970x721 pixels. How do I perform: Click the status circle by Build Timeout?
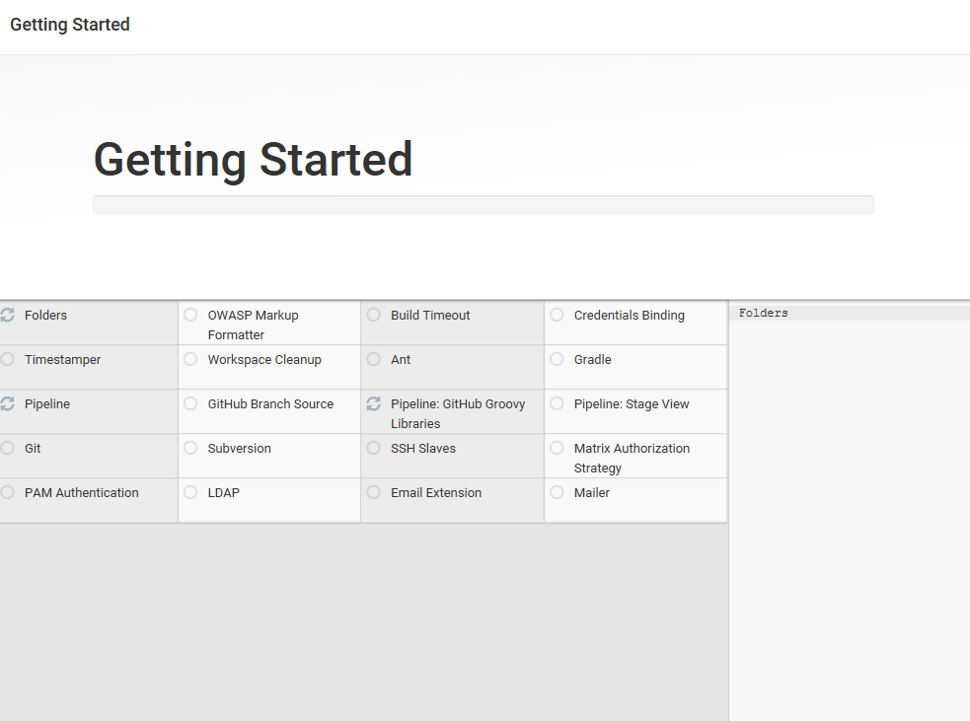click(374, 315)
